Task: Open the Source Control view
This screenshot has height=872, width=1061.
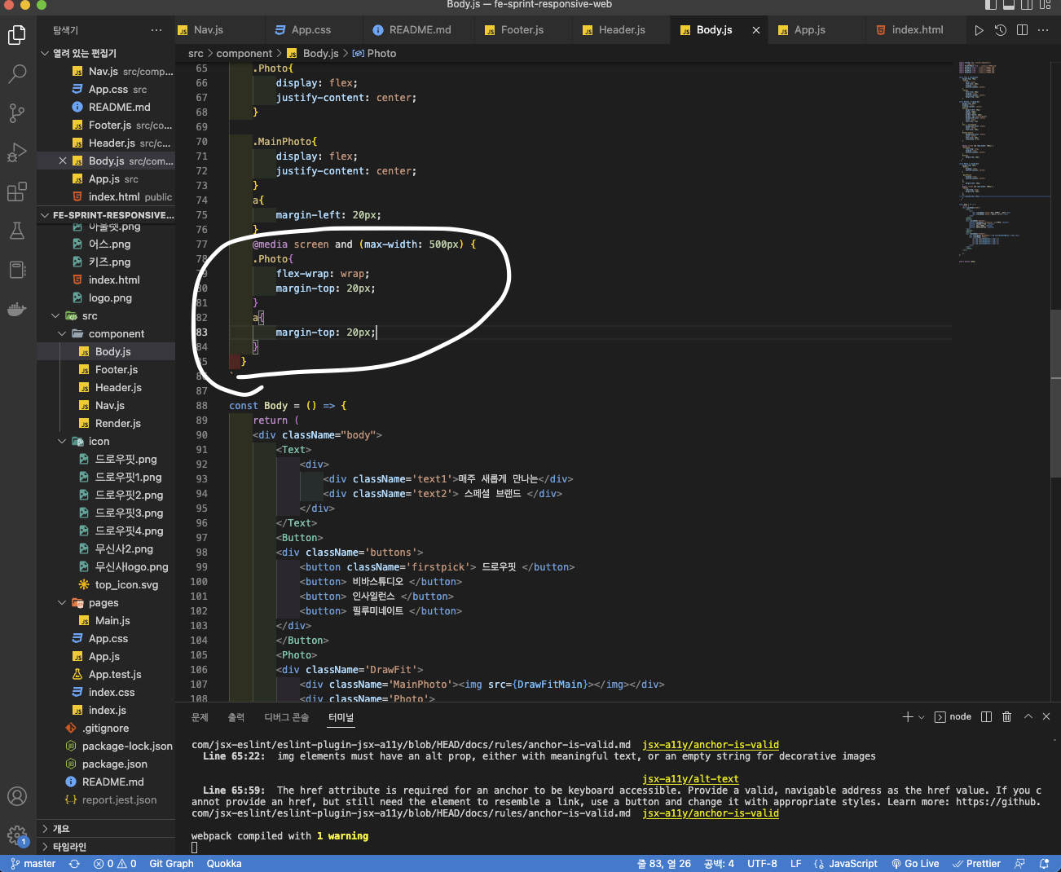Action: pyautogui.click(x=17, y=112)
